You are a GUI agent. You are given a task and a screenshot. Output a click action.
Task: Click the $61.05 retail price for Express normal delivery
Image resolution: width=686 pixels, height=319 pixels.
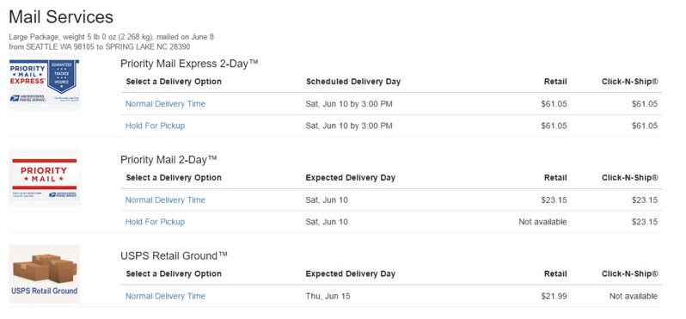554,104
